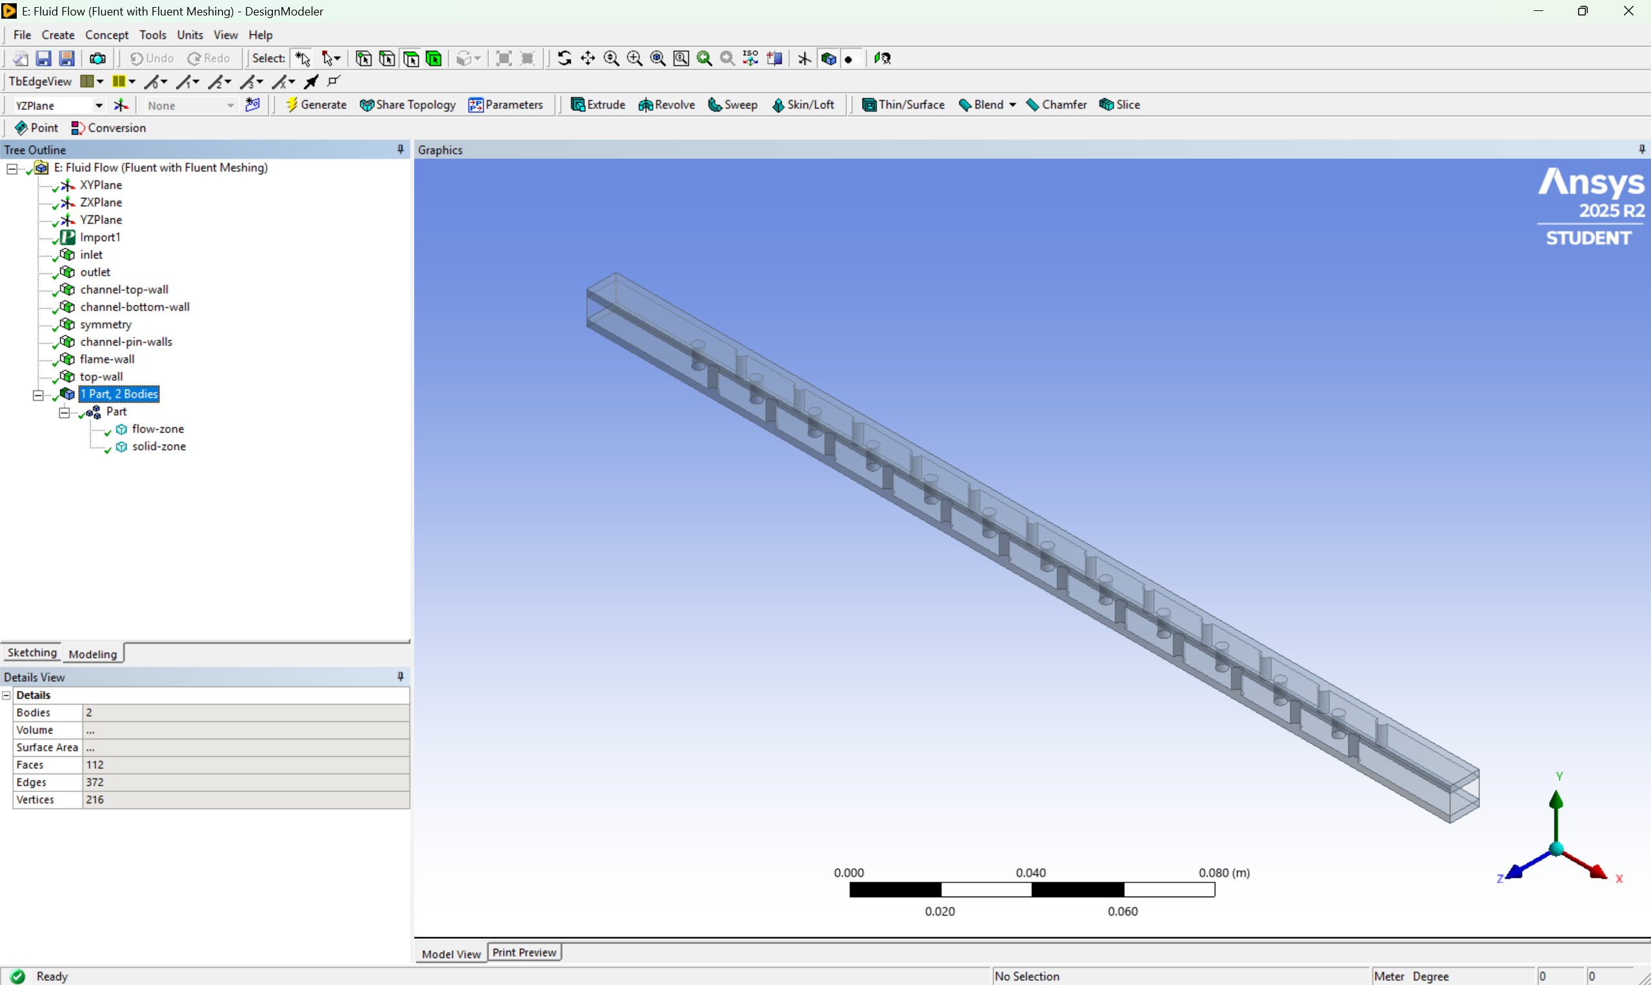1651x985 pixels.
Task: Open the Blend dropdown arrow
Action: click(x=1012, y=105)
